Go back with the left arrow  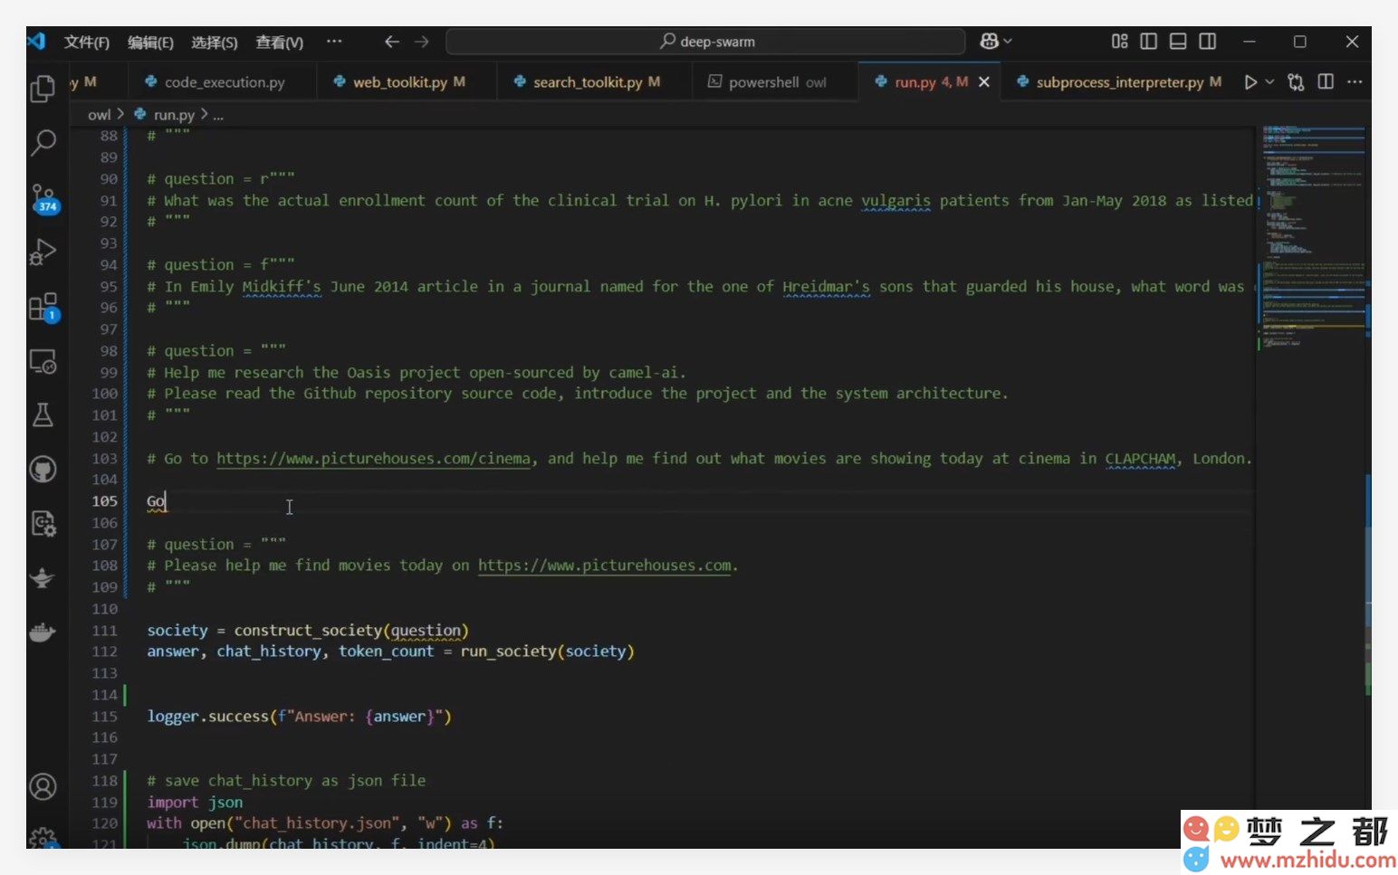(x=391, y=42)
